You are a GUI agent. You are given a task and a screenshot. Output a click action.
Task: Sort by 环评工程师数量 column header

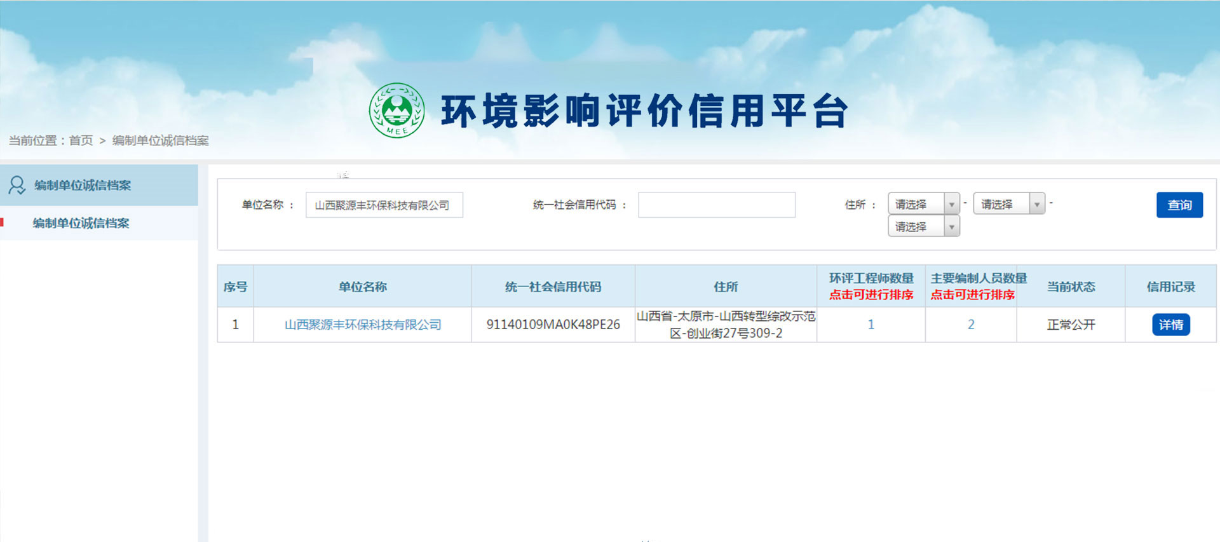[x=871, y=287]
